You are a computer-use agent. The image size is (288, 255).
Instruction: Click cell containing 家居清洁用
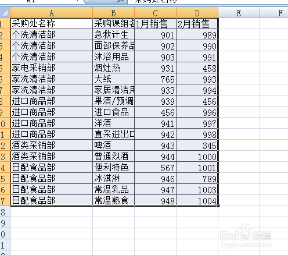pos(114,90)
